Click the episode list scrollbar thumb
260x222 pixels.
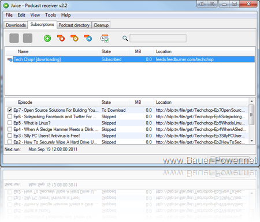tap(251, 115)
